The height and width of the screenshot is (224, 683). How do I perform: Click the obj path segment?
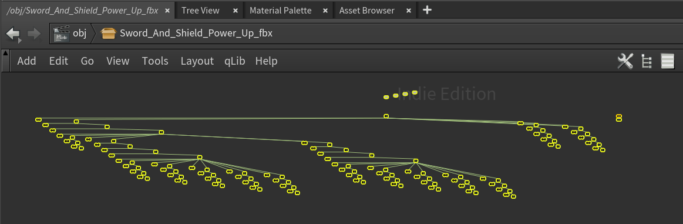pyautogui.click(x=79, y=34)
